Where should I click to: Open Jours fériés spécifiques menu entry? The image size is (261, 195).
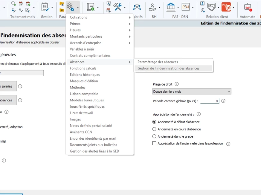87,106
